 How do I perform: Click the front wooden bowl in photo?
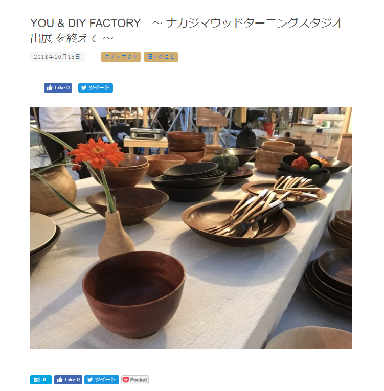(134, 294)
